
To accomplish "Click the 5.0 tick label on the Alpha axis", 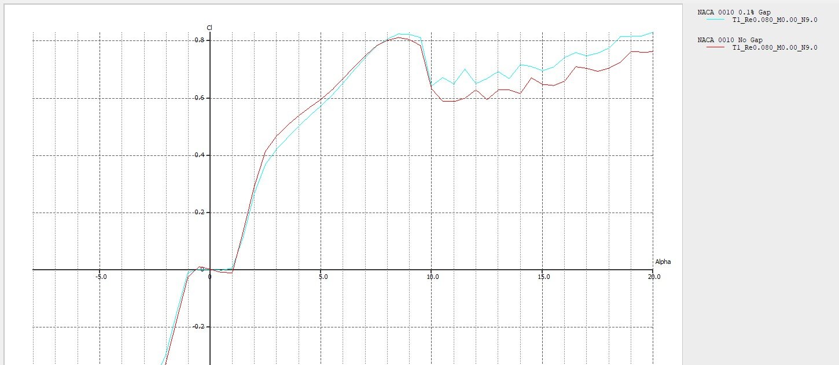I will 323,277.
